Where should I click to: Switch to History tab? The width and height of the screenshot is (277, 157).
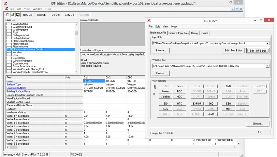pyautogui.click(x=195, y=33)
